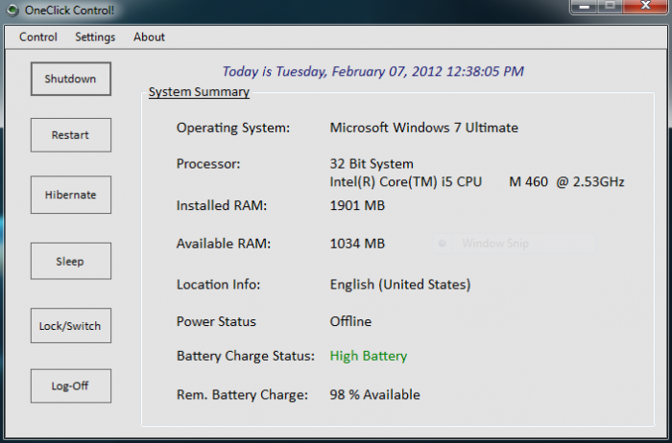Click the OneClick Control app icon
The width and height of the screenshot is (672, 443).
point(12,11)
